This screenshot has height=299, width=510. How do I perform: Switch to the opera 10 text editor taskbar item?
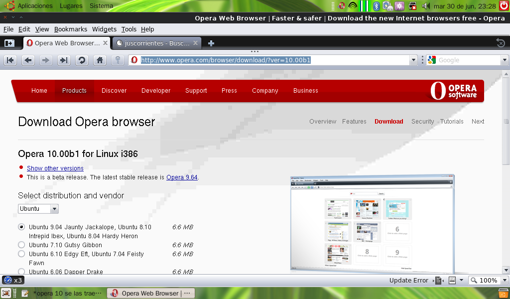(62, 293)
